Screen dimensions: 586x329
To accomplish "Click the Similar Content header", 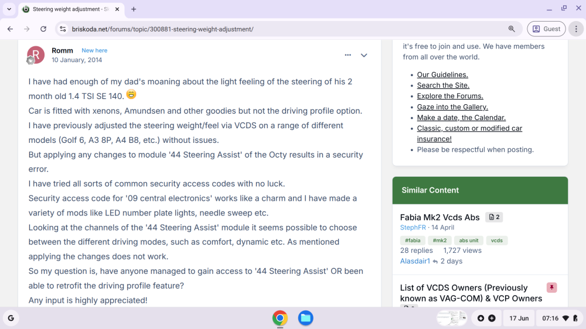I will point(480,190).
